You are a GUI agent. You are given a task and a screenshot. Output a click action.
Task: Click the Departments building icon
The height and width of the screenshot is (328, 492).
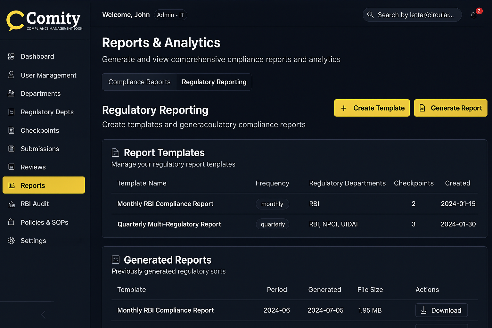(x=11, y=94)
